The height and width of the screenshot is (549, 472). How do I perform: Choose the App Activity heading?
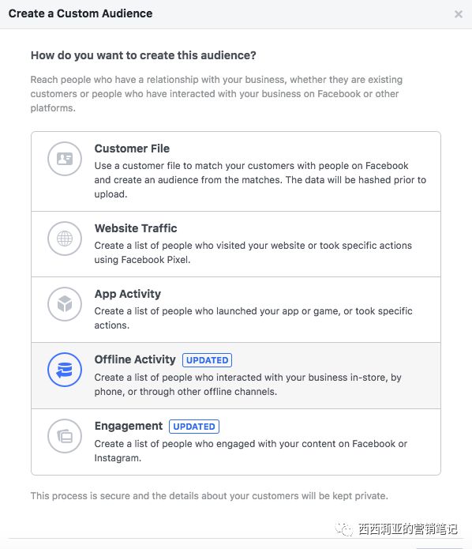(x=128, y=294)
